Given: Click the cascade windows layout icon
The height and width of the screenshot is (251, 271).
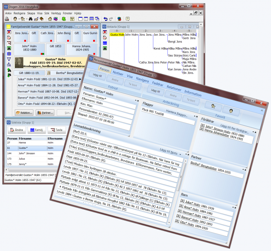Looking at the screenshot, I should [x=97, y=19].
